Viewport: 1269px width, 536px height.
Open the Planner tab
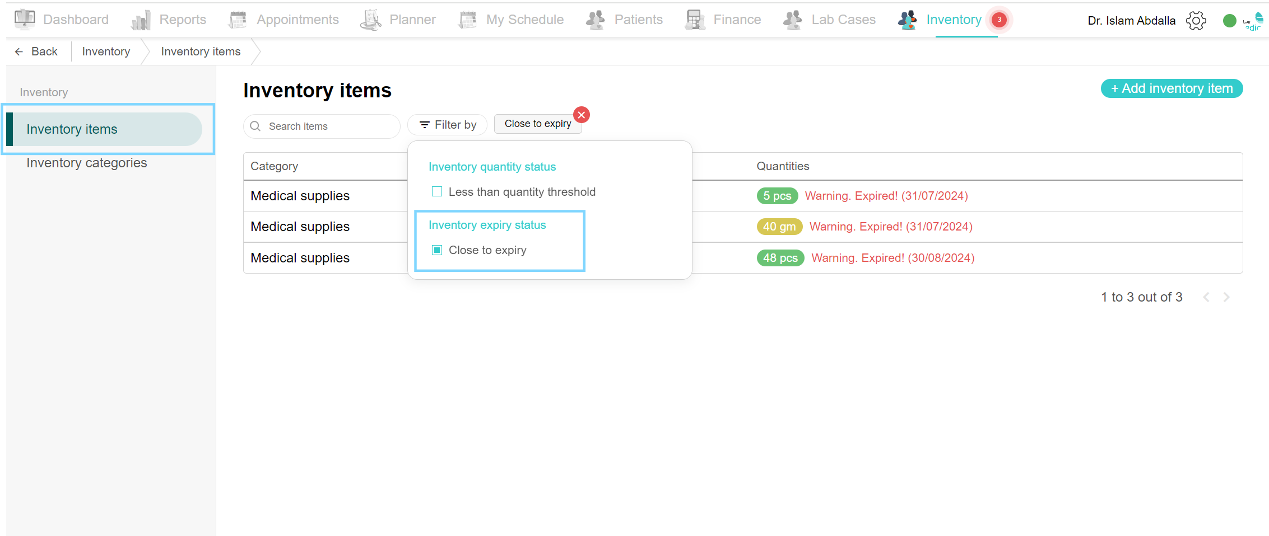point(398,20)
